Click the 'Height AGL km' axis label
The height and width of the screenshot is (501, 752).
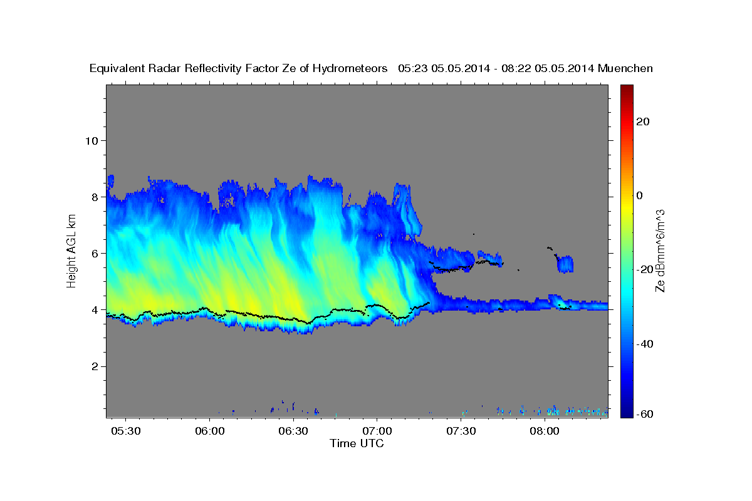(x=72, y=251)
